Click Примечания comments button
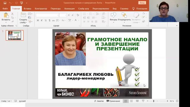190x107 pixels. 113,101
